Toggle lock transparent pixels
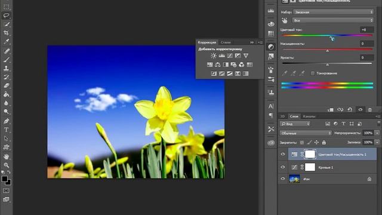Viewport: 382px width, 215px height. point(302,142)
